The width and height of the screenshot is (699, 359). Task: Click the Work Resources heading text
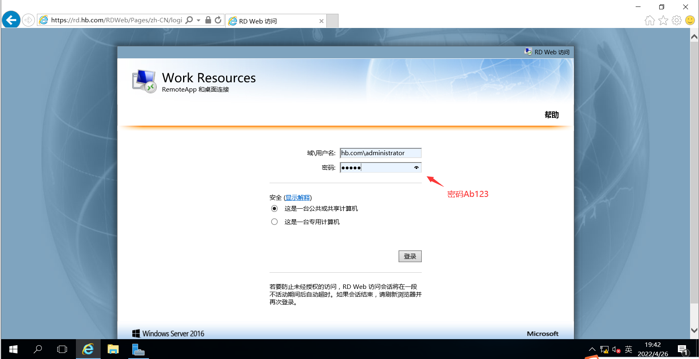[209, 77]
